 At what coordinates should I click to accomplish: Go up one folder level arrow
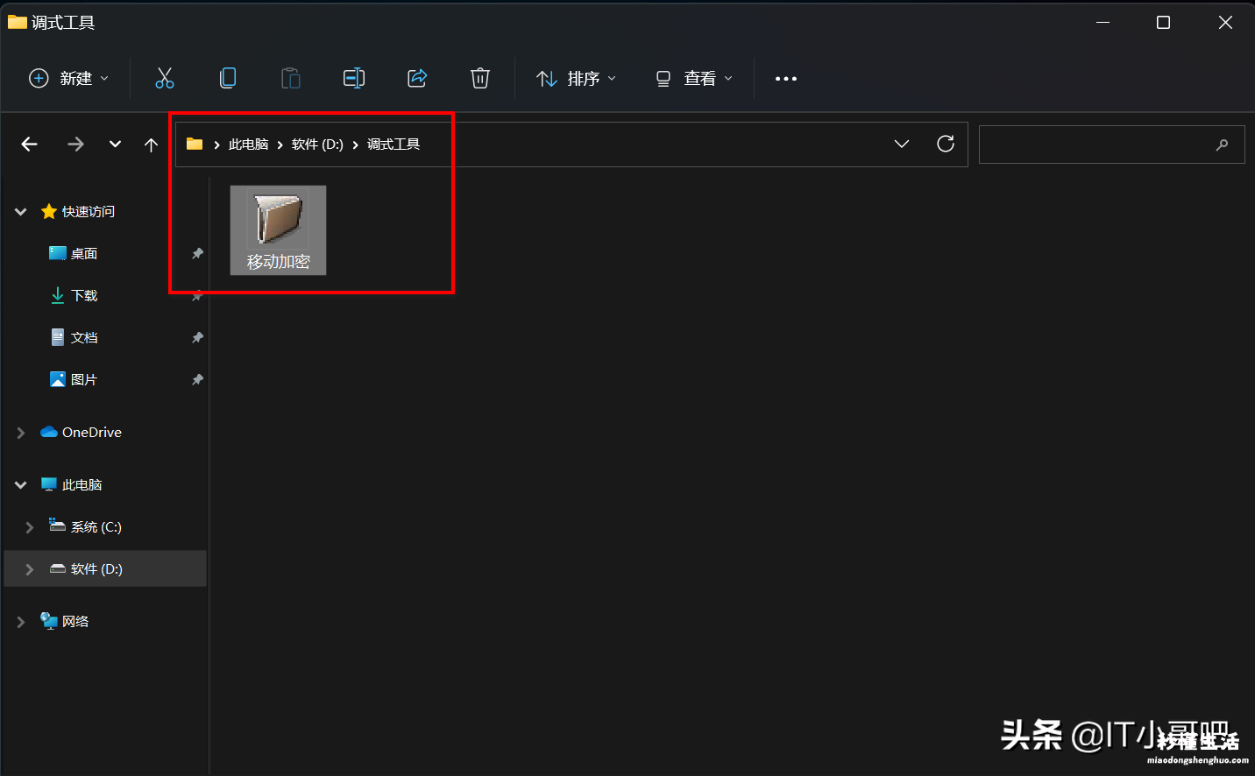click(151, 145)
